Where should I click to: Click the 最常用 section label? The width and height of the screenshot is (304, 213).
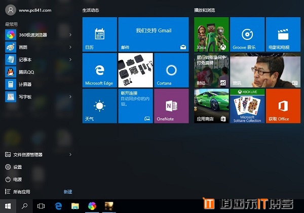pyautogui.click(x=11, y=24)
